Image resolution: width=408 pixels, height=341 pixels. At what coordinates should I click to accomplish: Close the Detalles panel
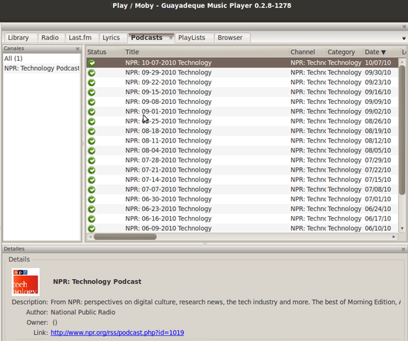click(x=403, y=249)
